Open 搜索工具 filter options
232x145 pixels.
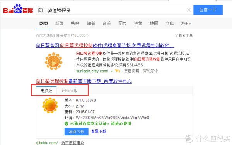(184, 35)
